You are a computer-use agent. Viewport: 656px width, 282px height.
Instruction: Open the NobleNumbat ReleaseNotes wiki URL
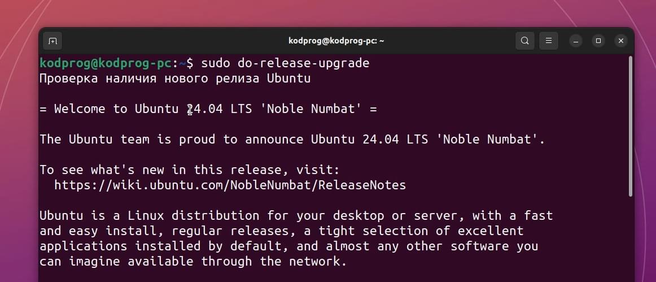[x=230, y=185]
